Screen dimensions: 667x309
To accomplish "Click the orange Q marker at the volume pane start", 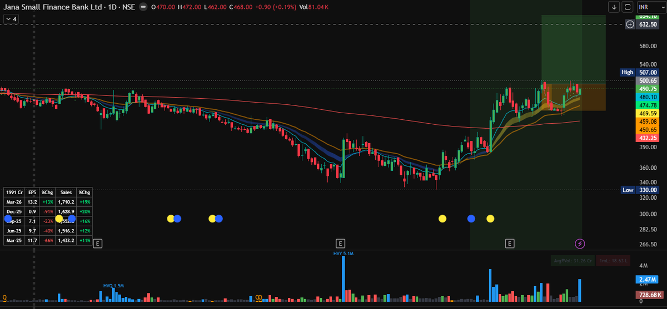I will pyautogui.click(x=5, y=297).
